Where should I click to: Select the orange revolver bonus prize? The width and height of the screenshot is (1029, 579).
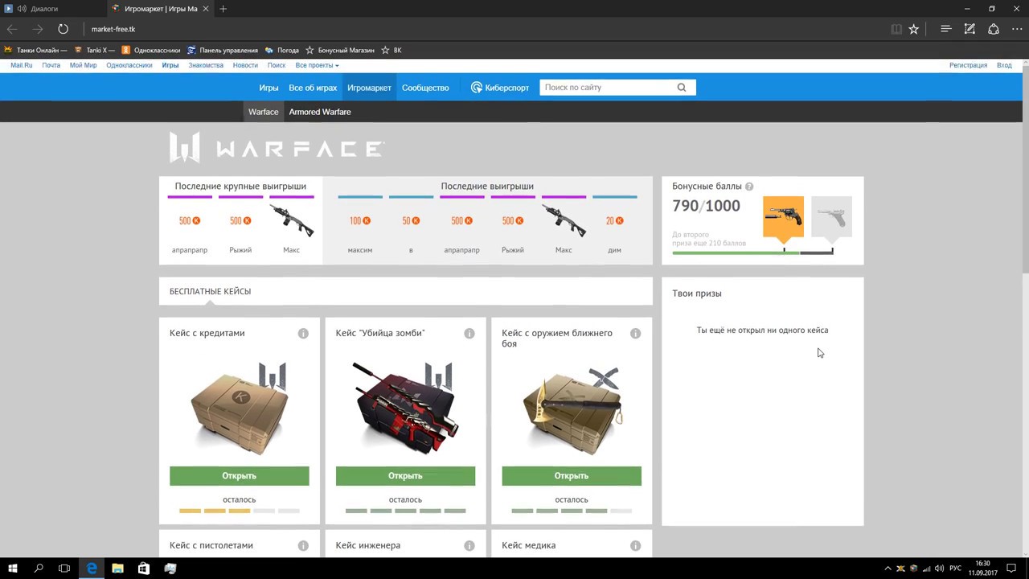click(783, 217)
